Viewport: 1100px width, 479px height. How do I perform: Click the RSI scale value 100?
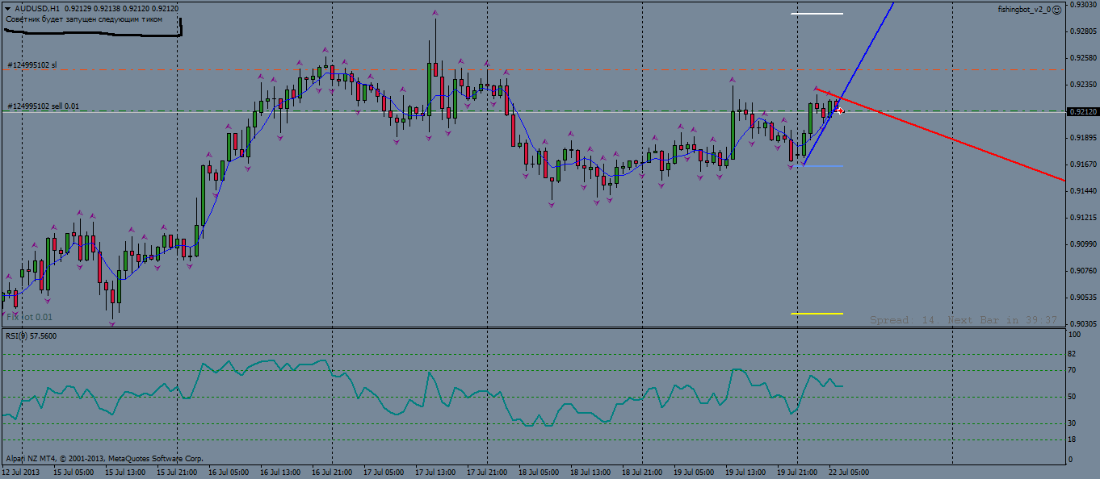click(x=1076, y=334)
